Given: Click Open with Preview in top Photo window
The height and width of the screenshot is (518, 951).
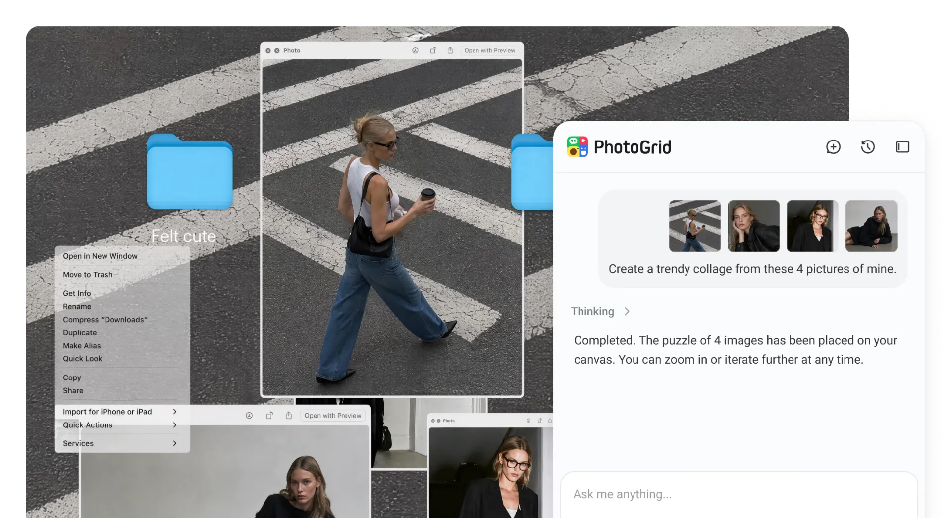Looking at the screenshot, I should 489,50.
